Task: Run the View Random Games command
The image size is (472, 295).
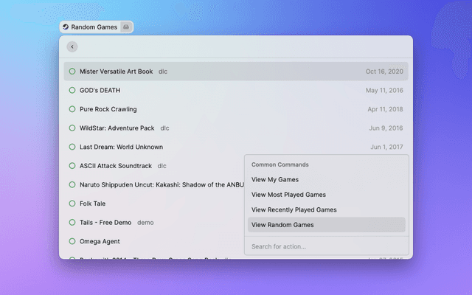Action: pyautogui.click(x=282, y=225)
